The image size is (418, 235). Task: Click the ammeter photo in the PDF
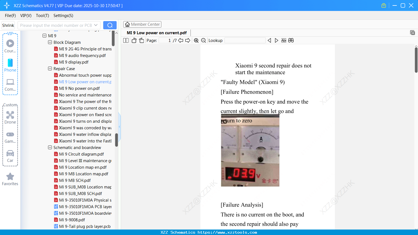tap(250, 150)
